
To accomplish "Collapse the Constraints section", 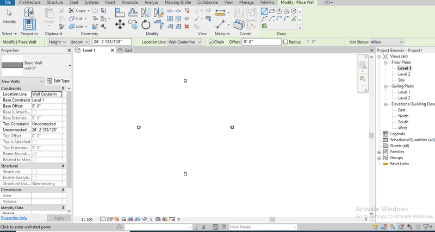I will pyautogui.click(x=63, y=89).
